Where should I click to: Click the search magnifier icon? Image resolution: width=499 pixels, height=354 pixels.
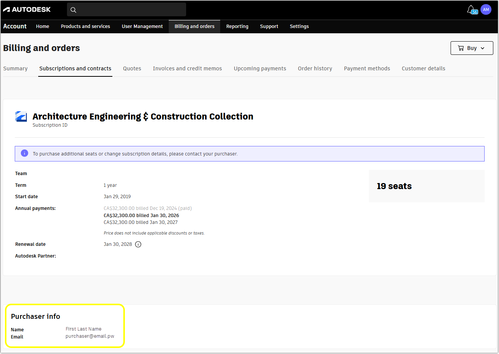pos(73,9)
